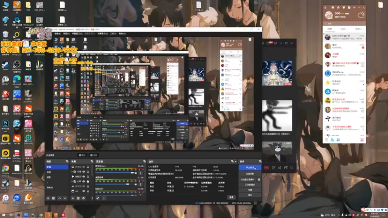Close the Stats dock panel
The width and height of the screenshot is (388, 218).
coord(236,161)
